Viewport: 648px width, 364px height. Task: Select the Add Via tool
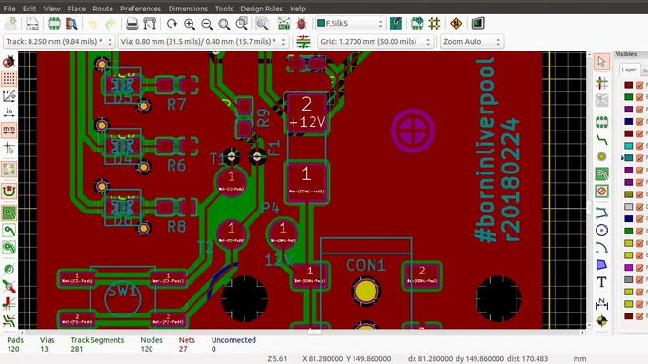pyautogui.click(x=601, y=157)
